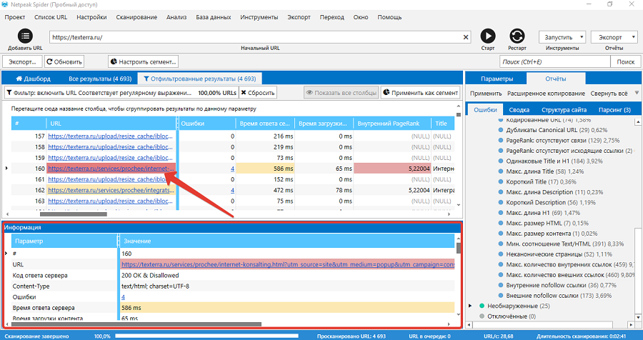The image size is (643, 340).
Task: Open the Сканирование menu
Action: [x=136, y=17]
